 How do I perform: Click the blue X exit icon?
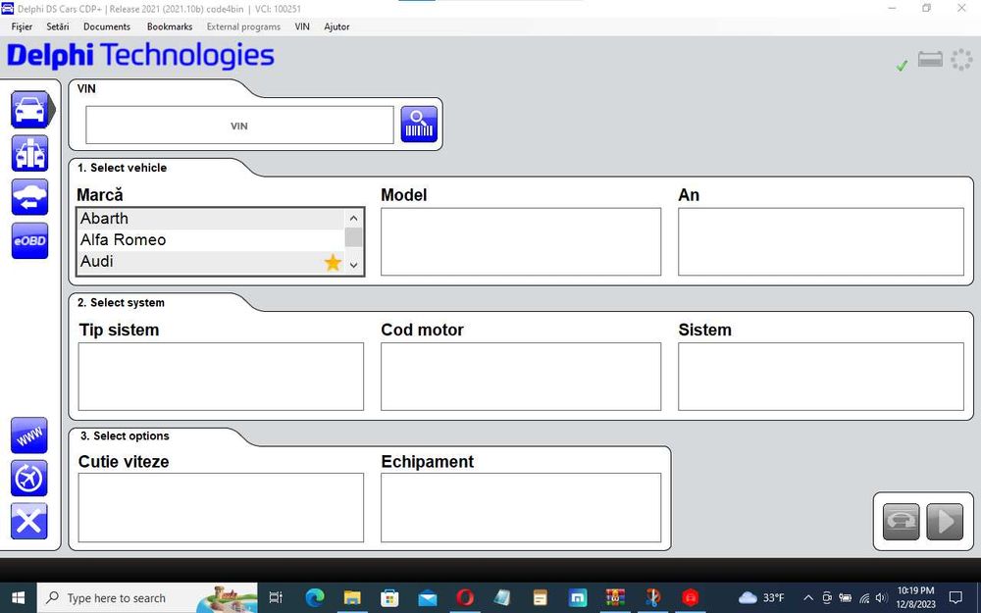click(x=29, y=522)
